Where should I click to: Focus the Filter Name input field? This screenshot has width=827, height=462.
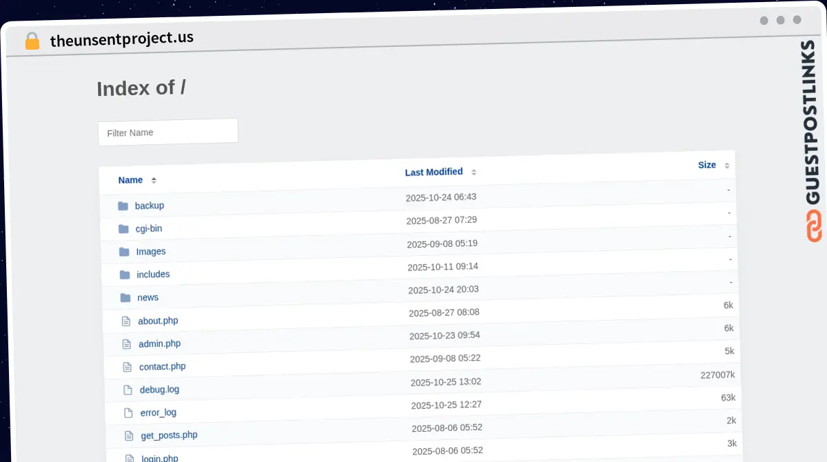pos(168,132)
